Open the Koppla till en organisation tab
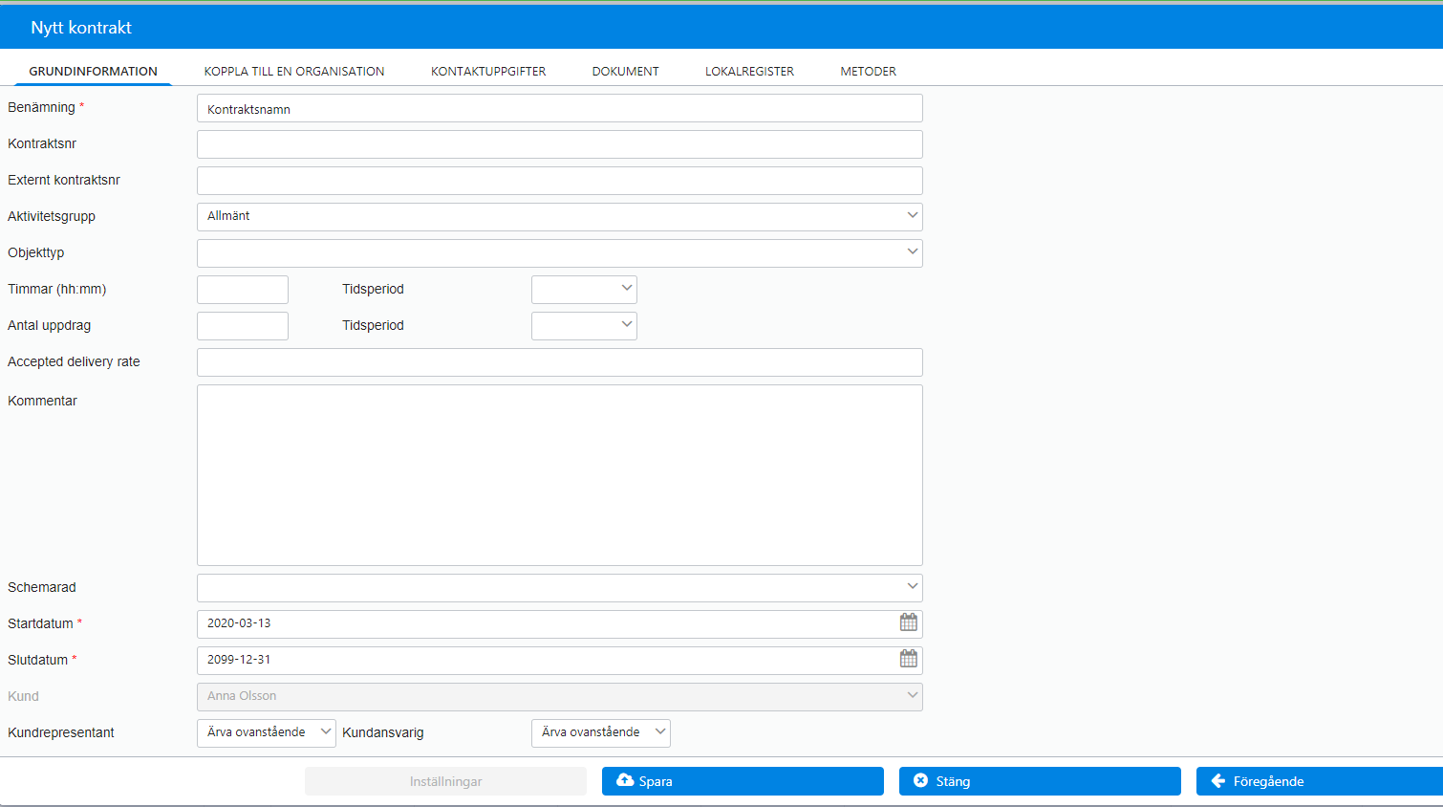This screenshot has width=1443, height=807. coord(294,71)
